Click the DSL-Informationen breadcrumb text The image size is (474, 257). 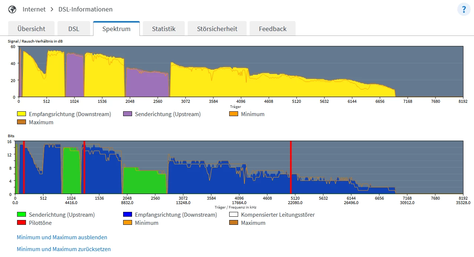click(x=85, y=9)
